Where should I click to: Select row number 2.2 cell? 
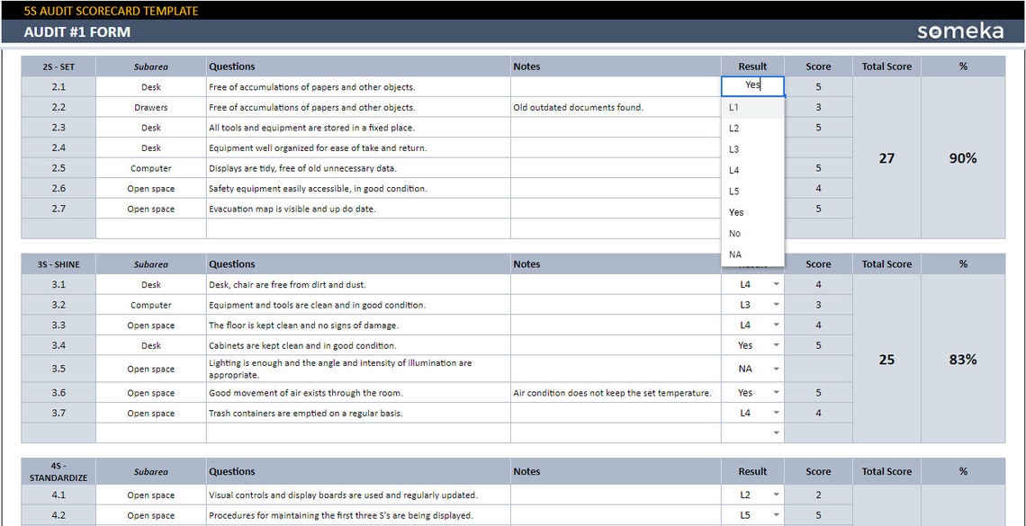click(58, 107)
